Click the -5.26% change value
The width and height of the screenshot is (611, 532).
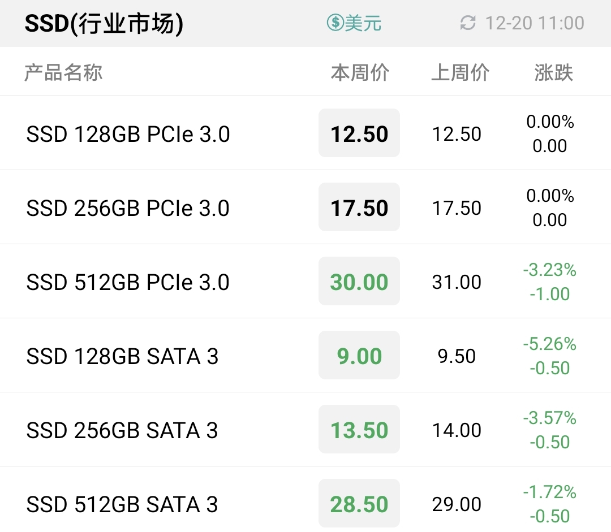(x=550, y=344)
